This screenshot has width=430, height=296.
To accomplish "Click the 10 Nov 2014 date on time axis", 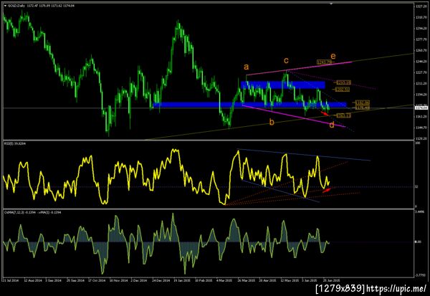I will 118,281.
